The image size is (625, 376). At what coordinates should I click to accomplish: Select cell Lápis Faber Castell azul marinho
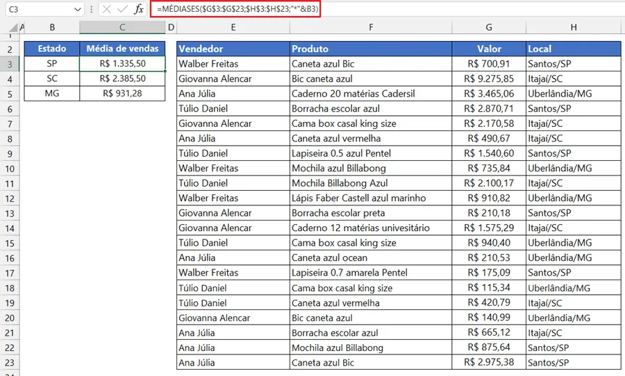tap(371, 198)
